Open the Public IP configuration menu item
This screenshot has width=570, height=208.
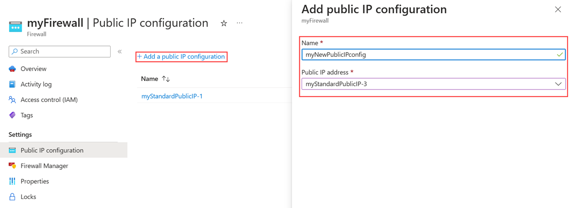pos(52,150)
